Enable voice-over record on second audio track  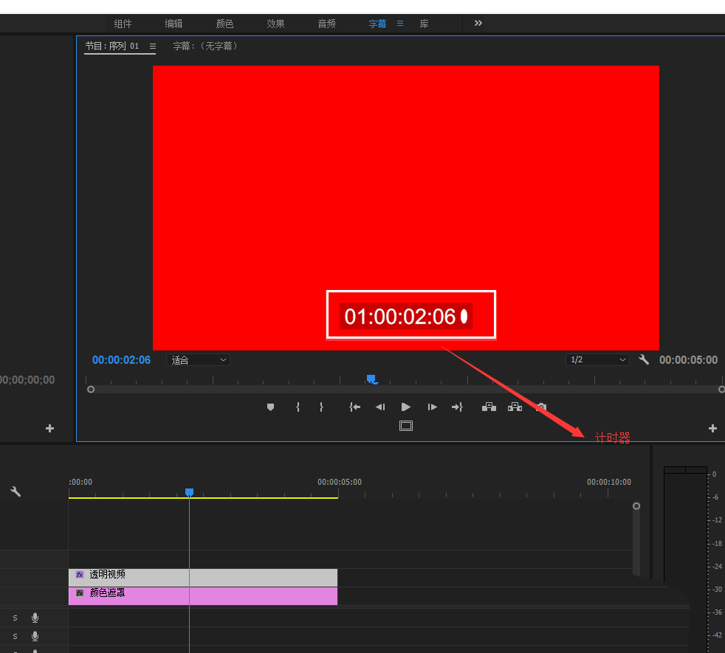(35, 636)
